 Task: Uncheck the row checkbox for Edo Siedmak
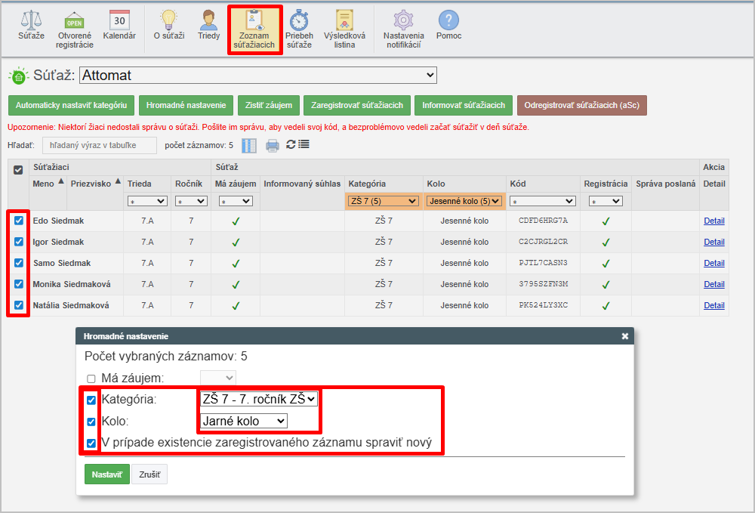pyautogui.click(x=19, y=221)
